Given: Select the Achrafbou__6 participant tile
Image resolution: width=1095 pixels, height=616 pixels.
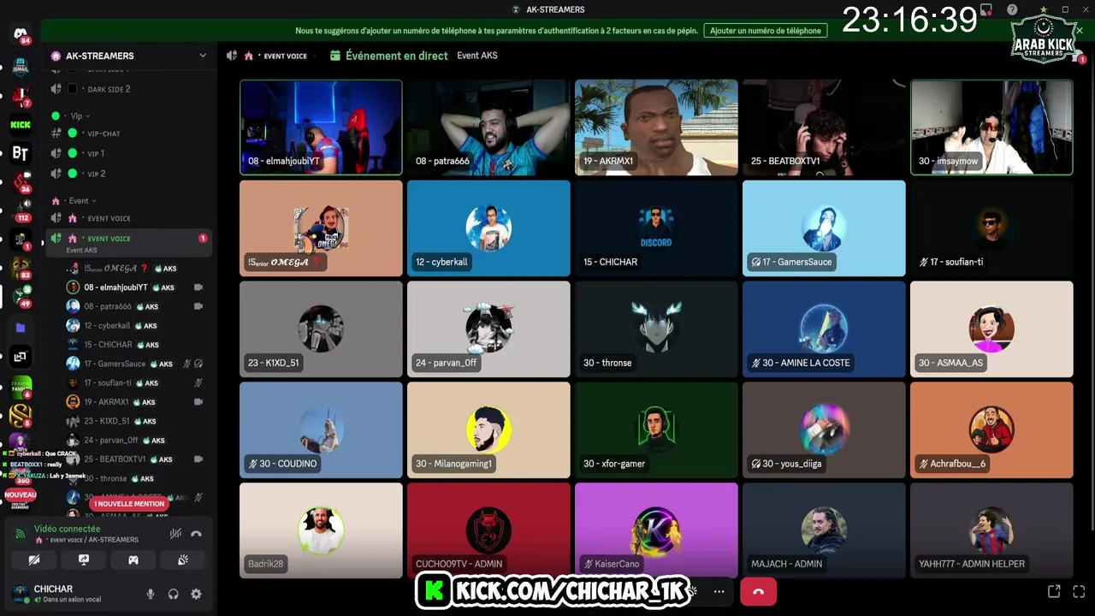Looking at the screenshot, I should click(x=991, y=430).
